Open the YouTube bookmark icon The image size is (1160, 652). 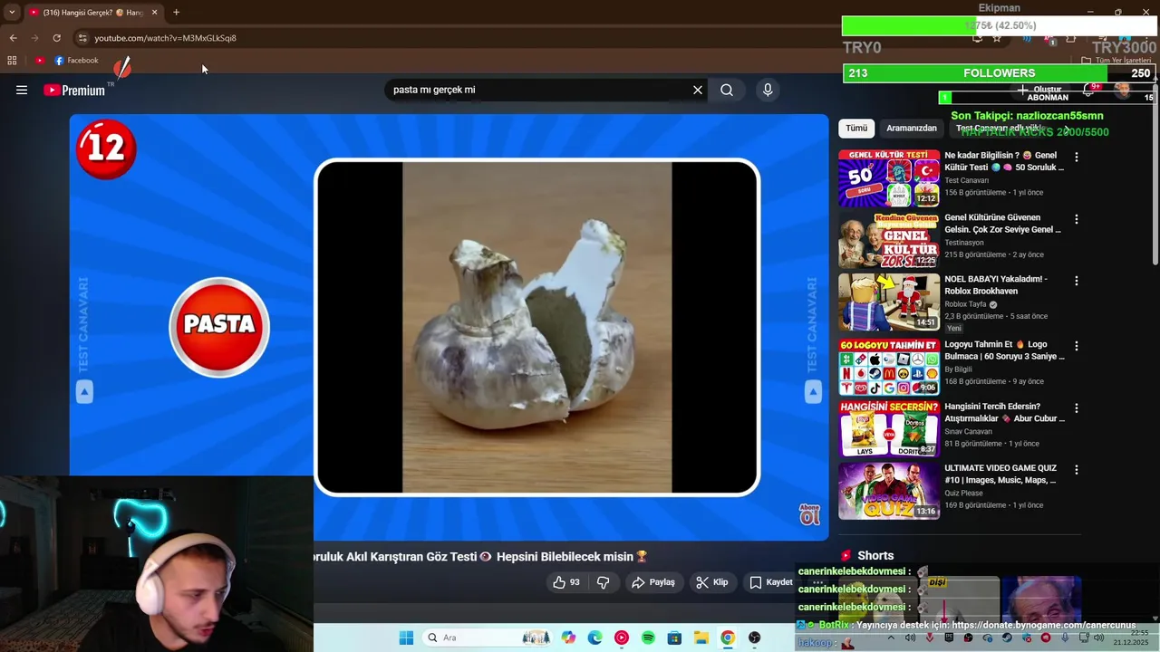[40, 61]
